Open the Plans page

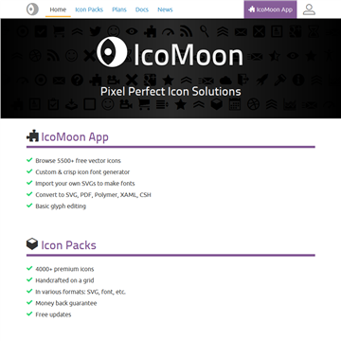point(119,9)
